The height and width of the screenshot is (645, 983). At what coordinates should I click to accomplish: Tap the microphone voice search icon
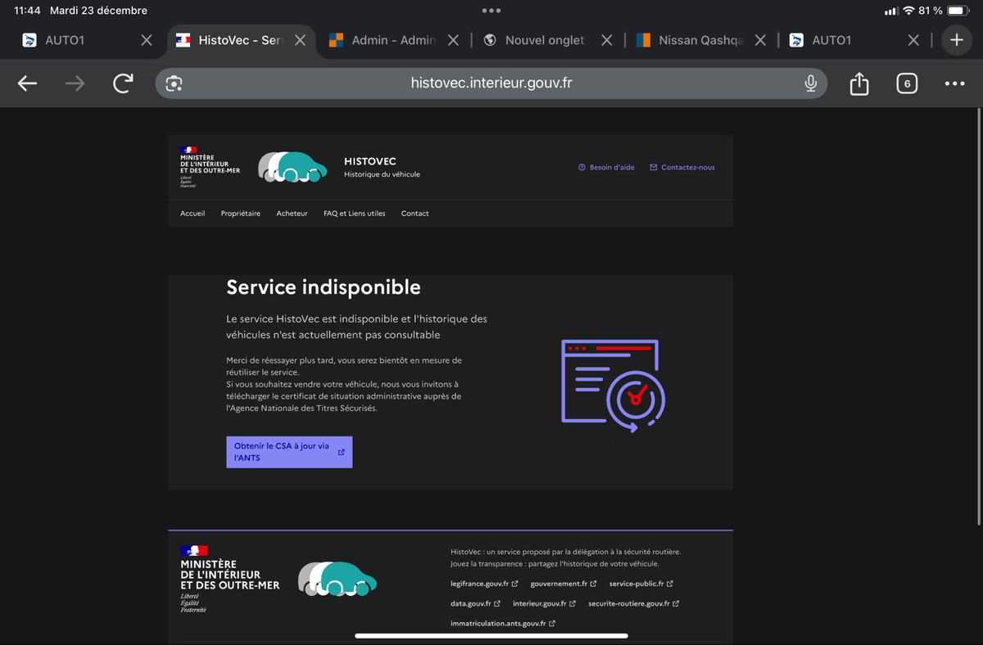(810, 83)
